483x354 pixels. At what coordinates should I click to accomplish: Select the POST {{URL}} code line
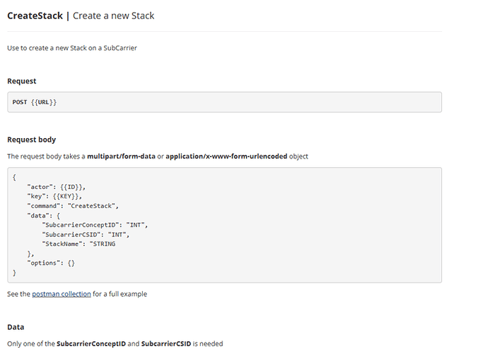pos(35,102)
